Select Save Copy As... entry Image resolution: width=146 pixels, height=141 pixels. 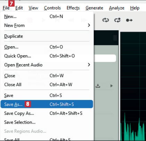tap(47, 113)
